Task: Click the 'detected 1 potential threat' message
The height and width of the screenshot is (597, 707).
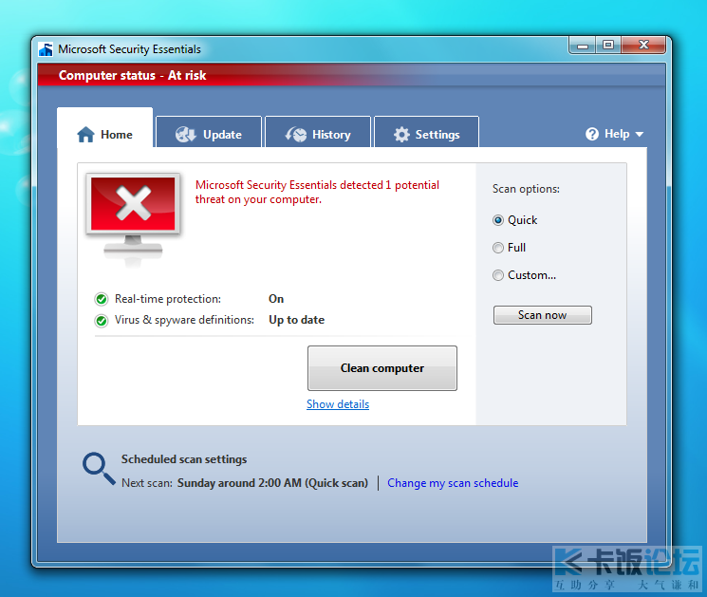Action: 317,192
